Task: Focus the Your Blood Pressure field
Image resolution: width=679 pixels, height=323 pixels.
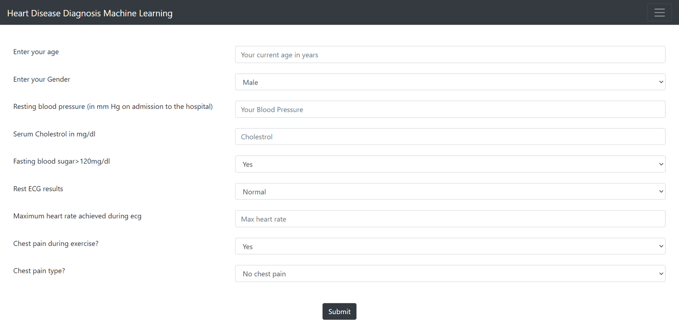Action: [450, 109]
